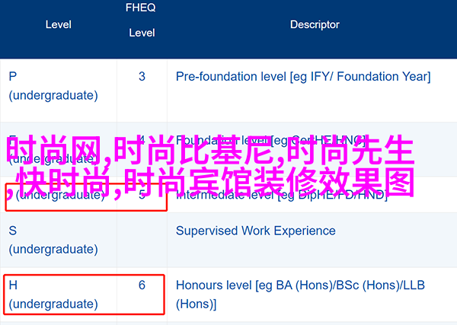Click the "Level" column header

tap(59, 25)
